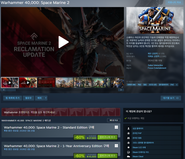This screenshot has width=185, height=159.
Task: Add the 1-Year Anniversary Edition to cart
Action: 107,156
